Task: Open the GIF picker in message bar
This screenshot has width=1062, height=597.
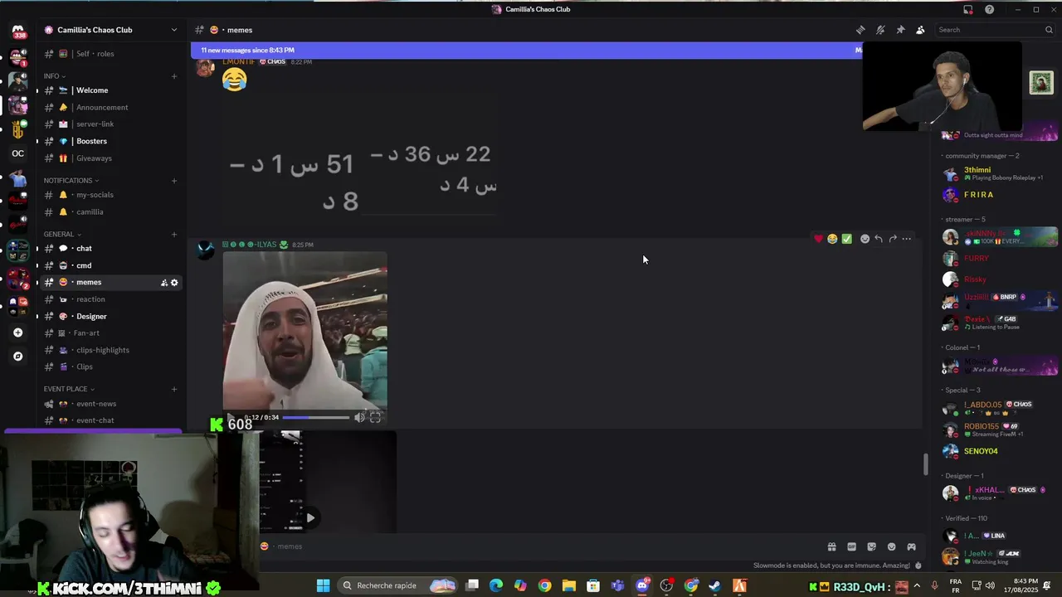Action: [851, 546]
